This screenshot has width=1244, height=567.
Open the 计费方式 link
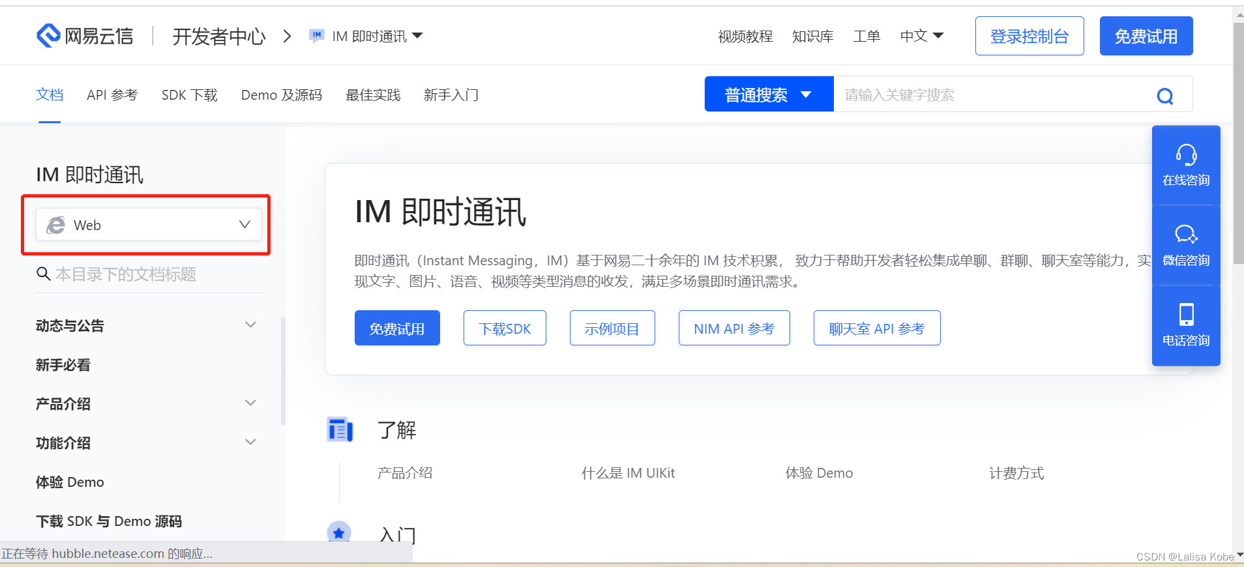pos(1016,472)
